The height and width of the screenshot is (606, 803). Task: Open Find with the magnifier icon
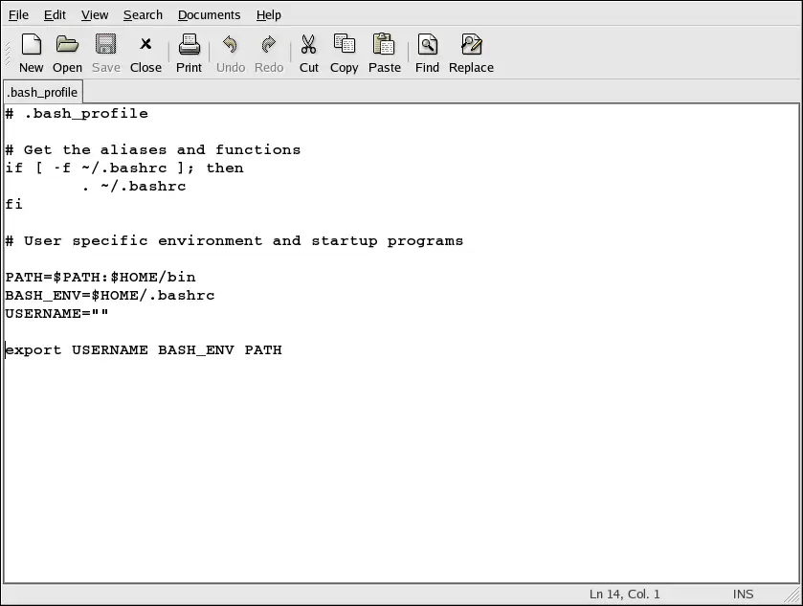(x=427, y=53)
